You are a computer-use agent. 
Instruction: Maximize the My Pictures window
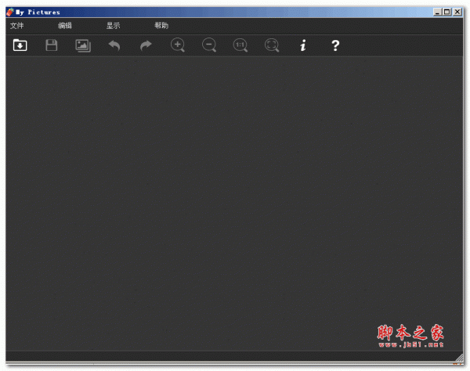[x=447, y=12]
